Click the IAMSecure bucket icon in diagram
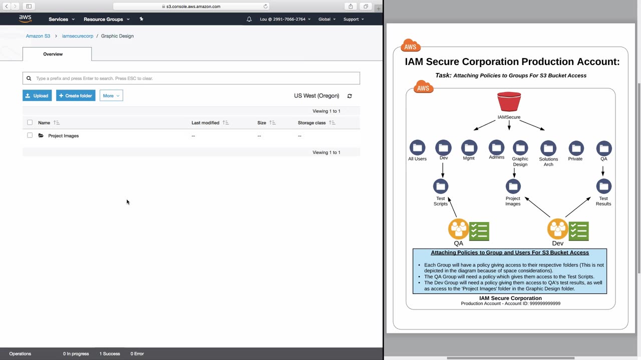This screenshot has width=641, height=360. pyautogui.click(x=509, y=101)
